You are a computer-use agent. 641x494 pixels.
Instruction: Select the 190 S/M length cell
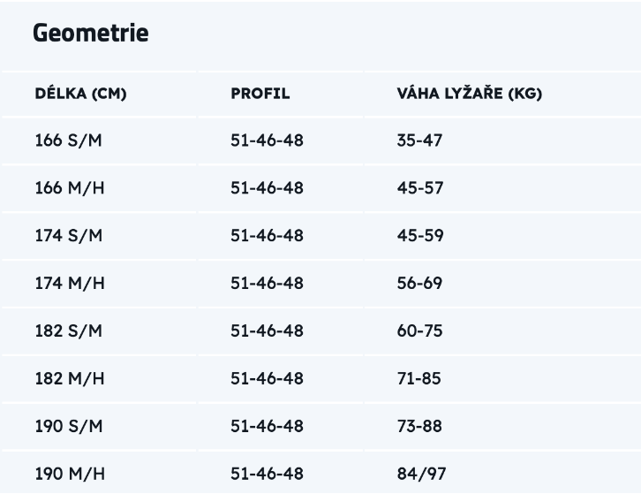(x=69, y=427)
